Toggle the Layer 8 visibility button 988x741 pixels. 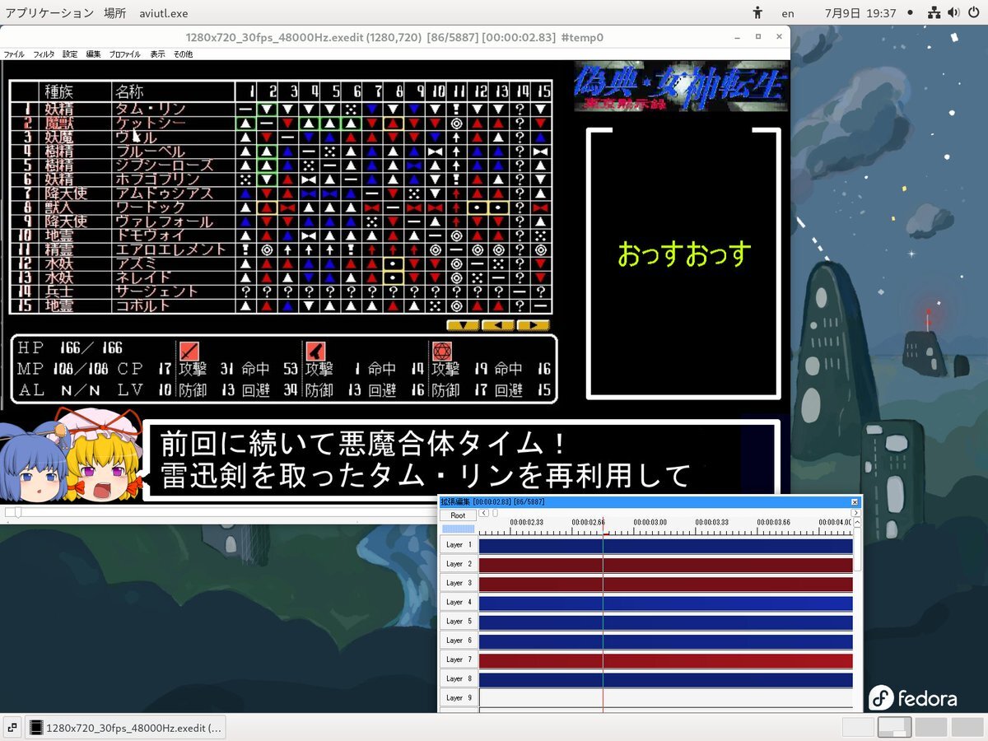click(x=459, y=678)
